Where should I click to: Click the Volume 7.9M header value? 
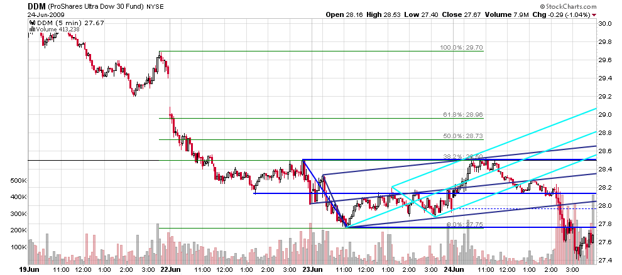coord(505,14)
